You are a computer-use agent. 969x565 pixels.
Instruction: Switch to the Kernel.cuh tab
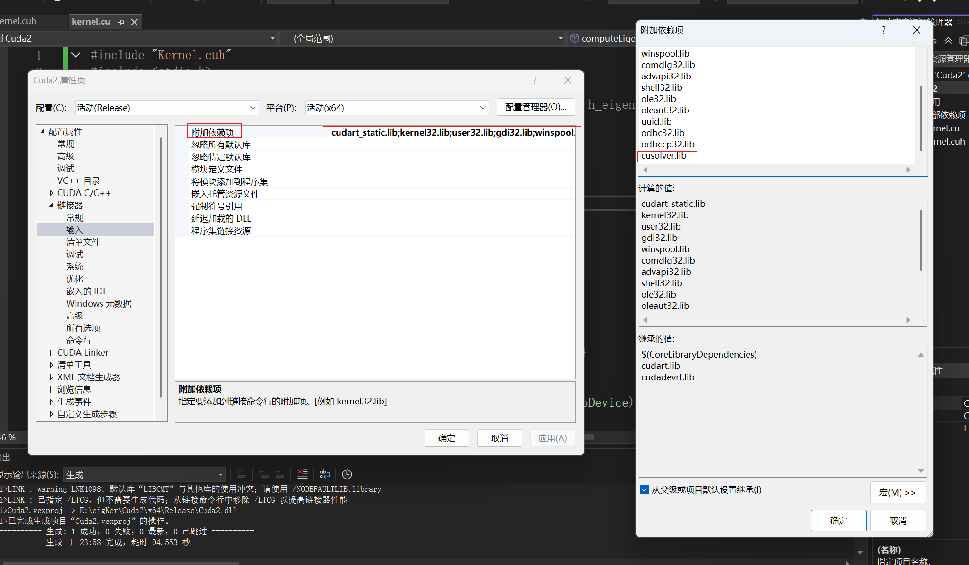point(19,21)
